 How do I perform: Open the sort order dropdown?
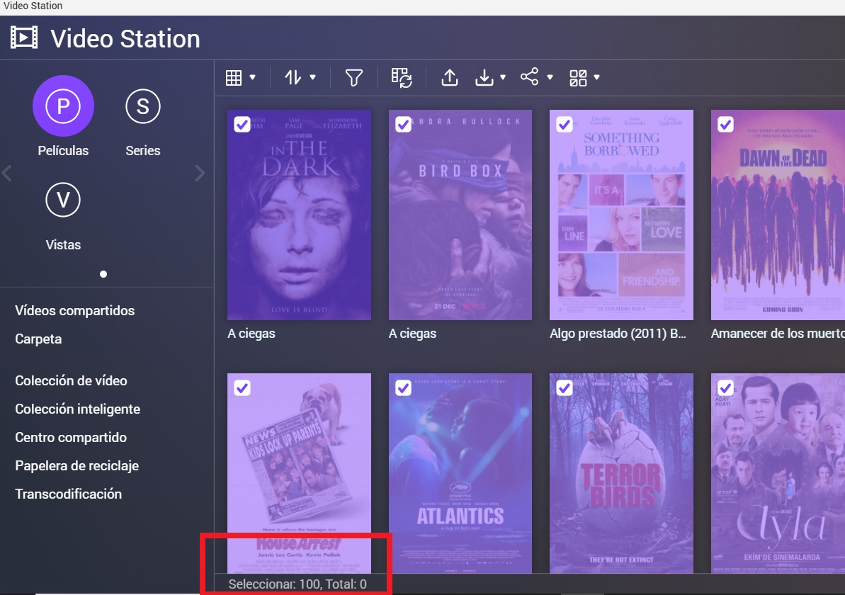[300, 77]
